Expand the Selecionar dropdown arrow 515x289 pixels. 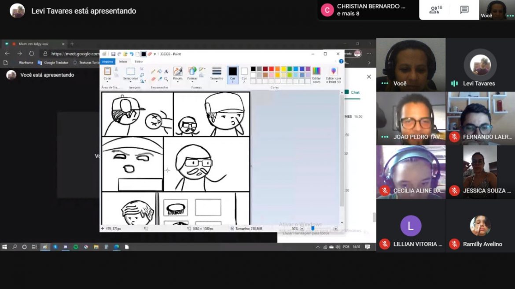click(x=131, y=82)
